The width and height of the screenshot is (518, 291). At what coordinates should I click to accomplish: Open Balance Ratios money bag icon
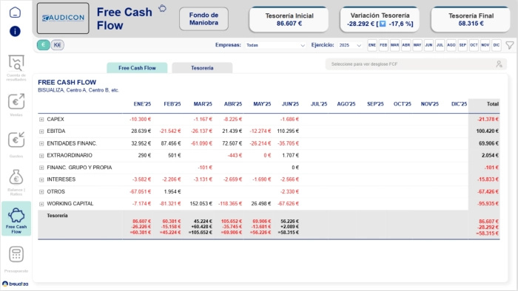click(16, 177)
